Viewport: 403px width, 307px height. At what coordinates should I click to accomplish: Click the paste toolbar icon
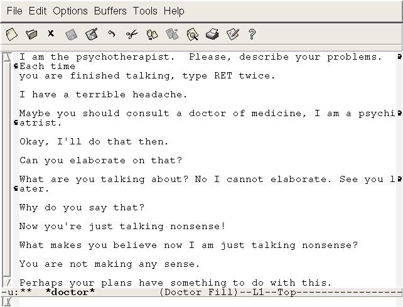point(172,34)
